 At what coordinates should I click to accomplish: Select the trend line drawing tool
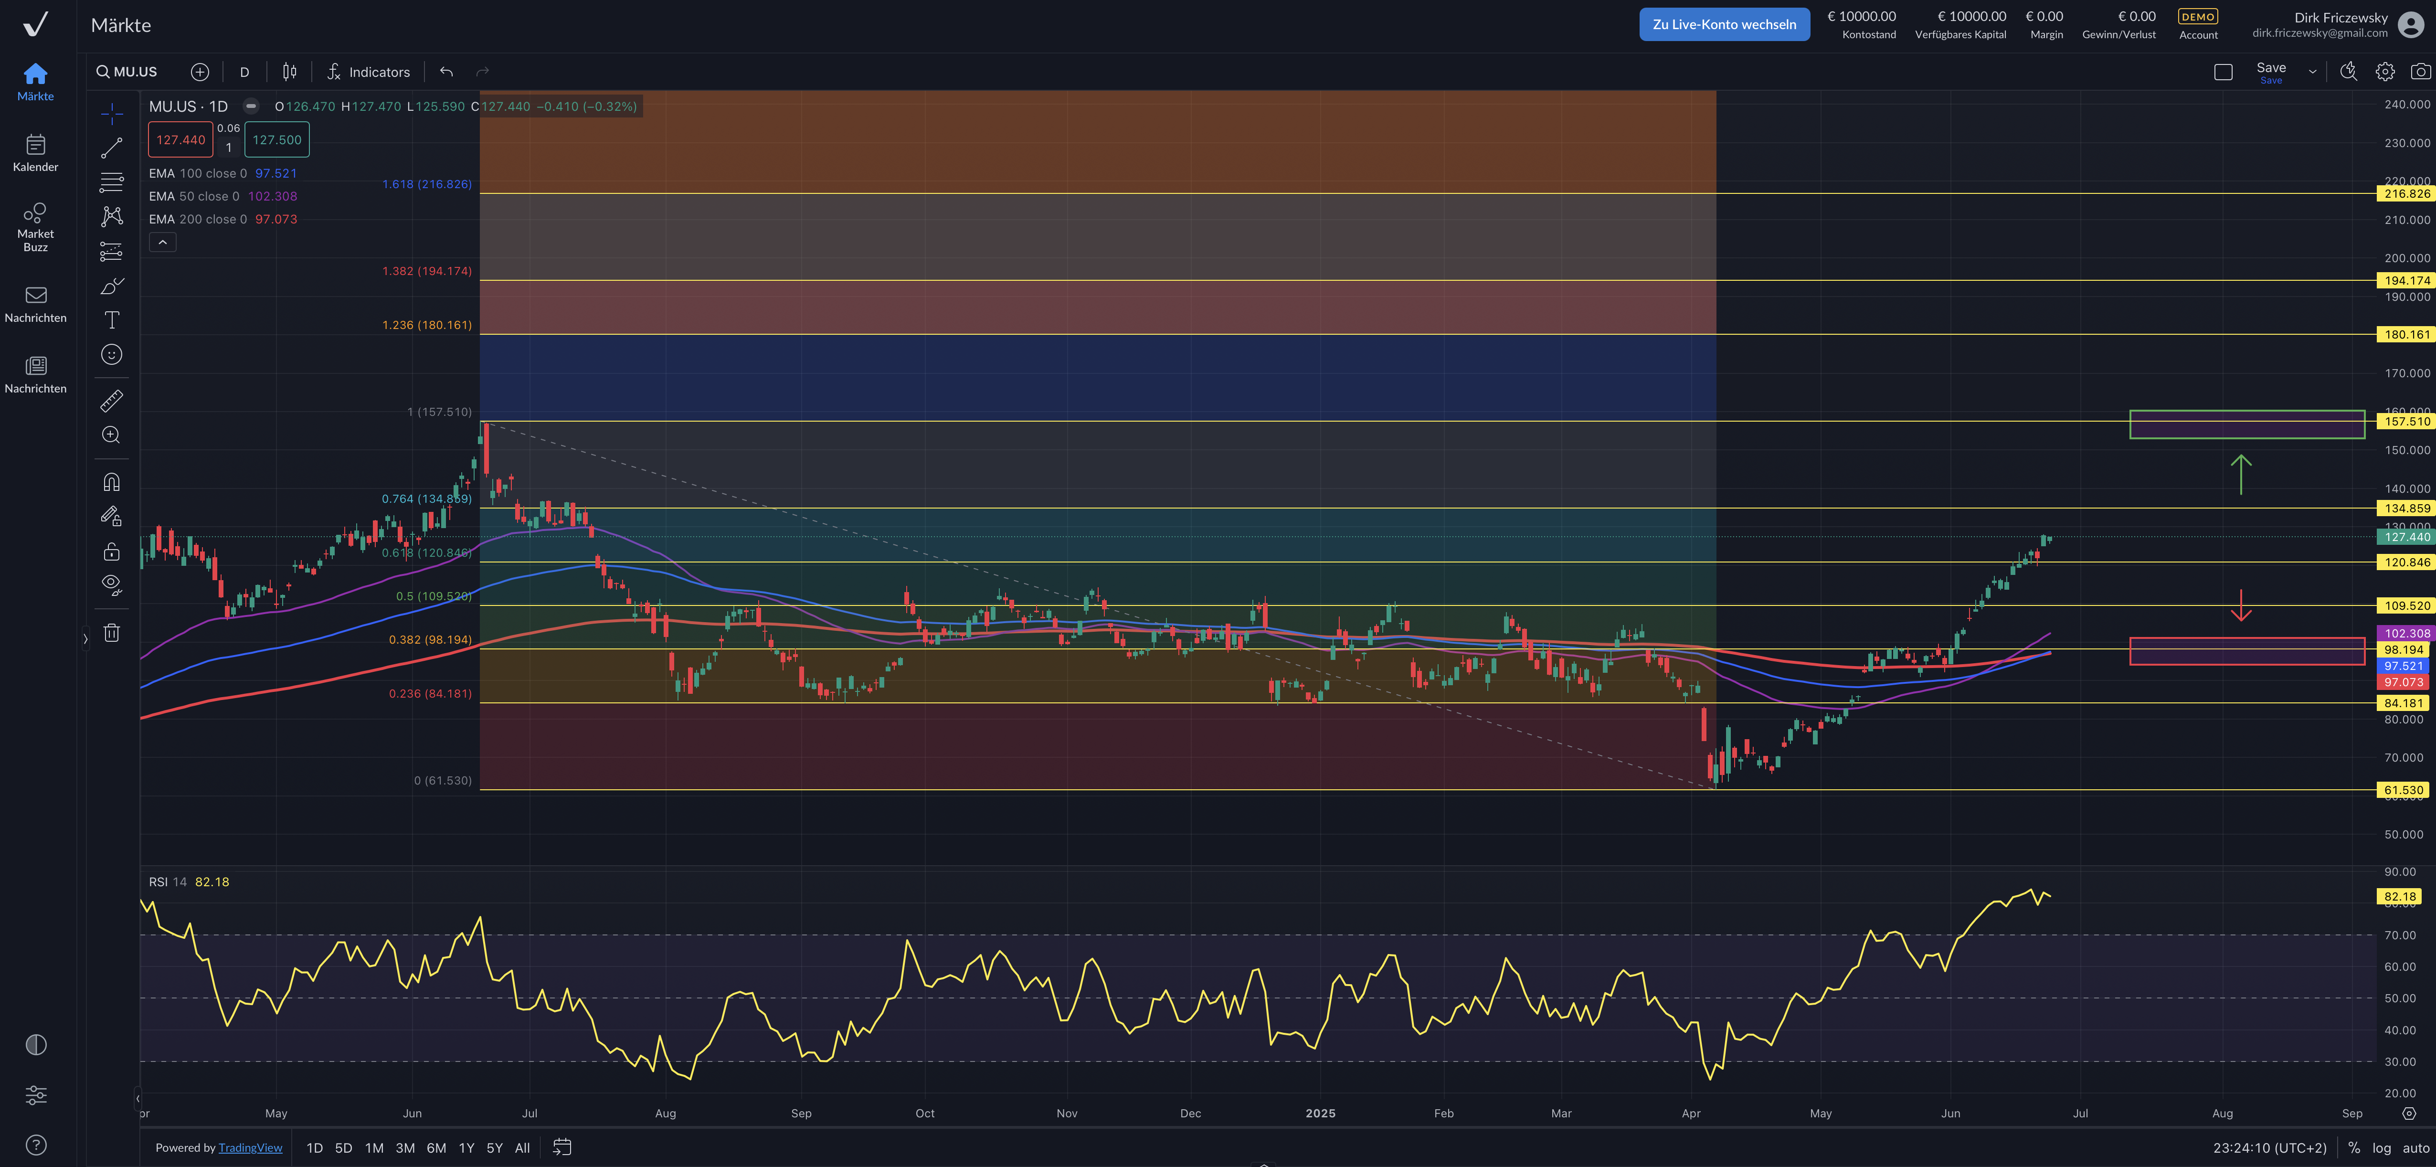coord(112,148)
